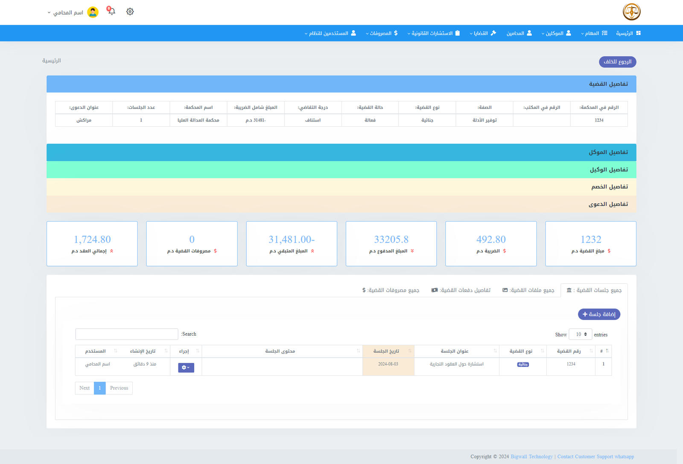Click the Next pagination button

tap(85, 388)
